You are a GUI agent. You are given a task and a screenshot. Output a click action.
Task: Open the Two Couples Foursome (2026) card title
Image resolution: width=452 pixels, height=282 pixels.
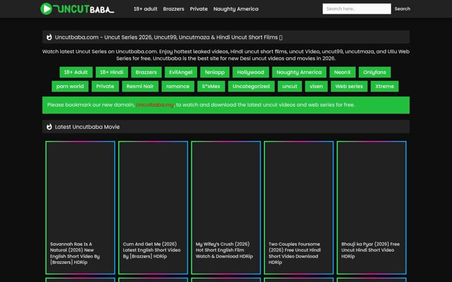coord(295,253)
